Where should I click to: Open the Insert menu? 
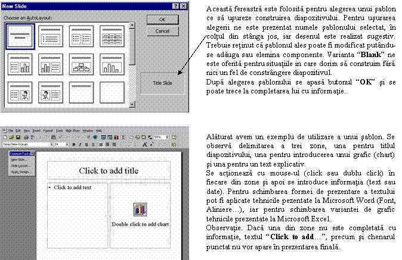[37, 130]
